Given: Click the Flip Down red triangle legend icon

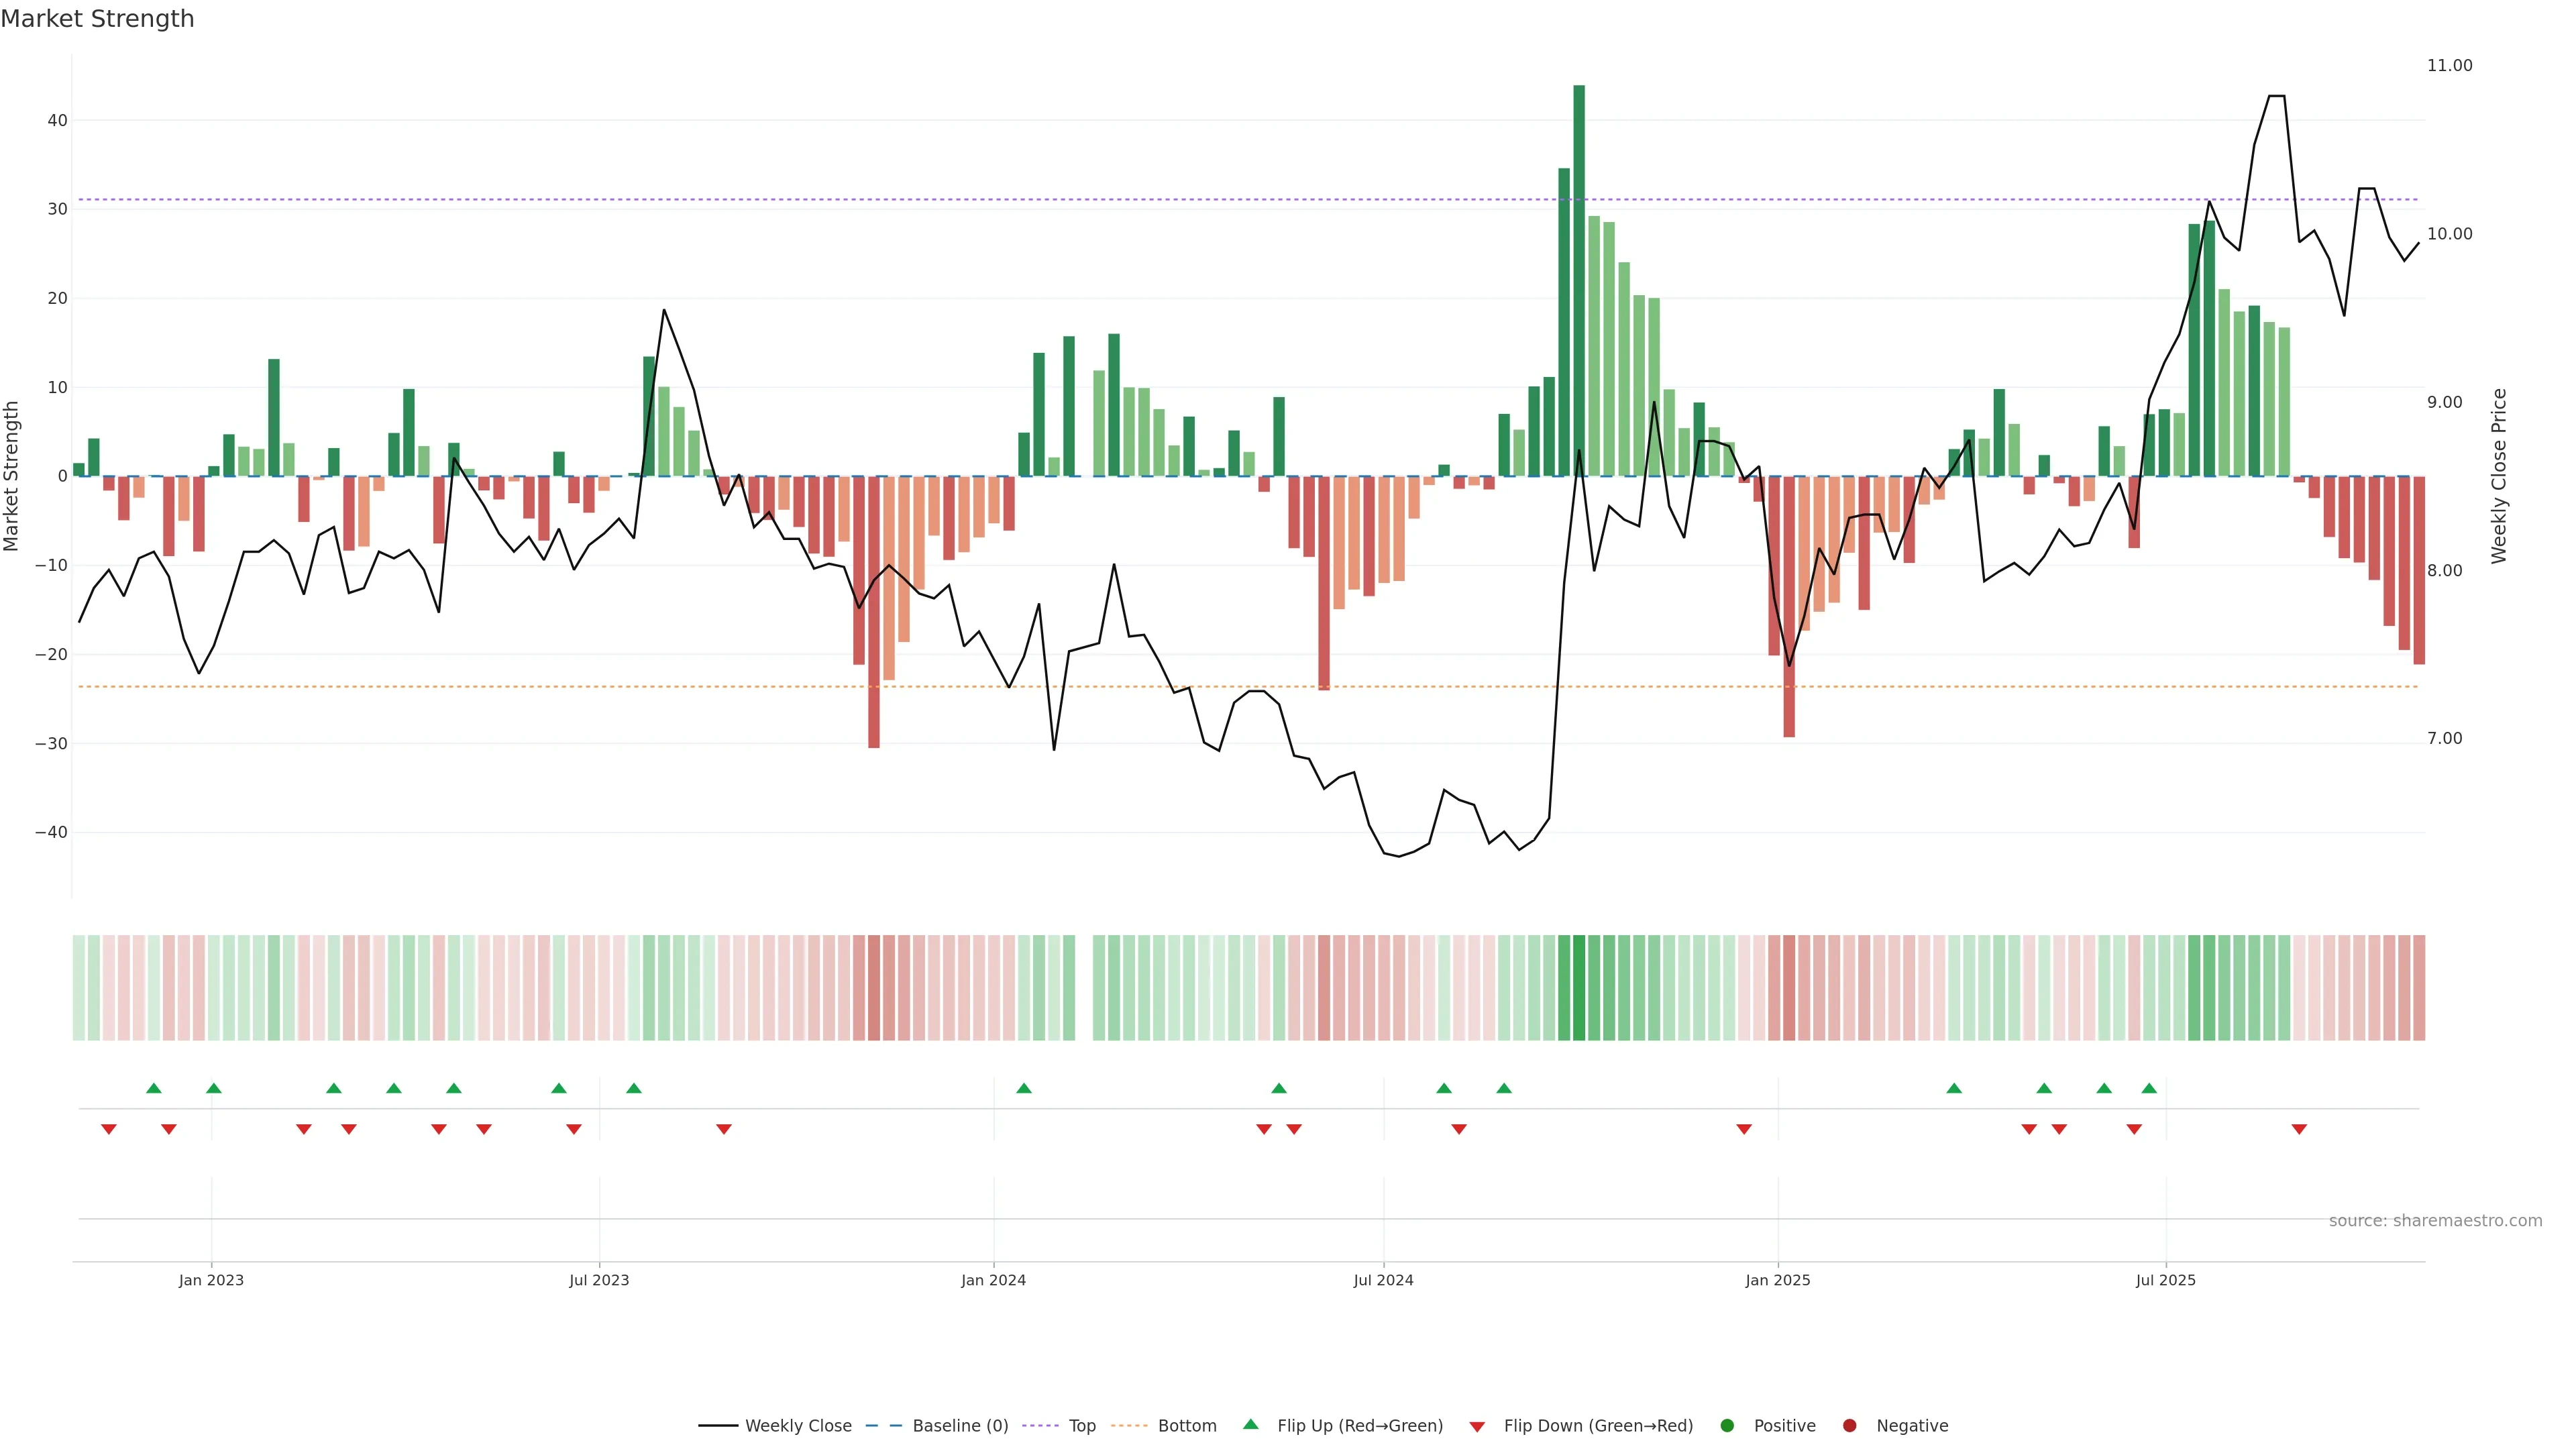Looking at the screenshot, I should (x=1477, y=1427).
